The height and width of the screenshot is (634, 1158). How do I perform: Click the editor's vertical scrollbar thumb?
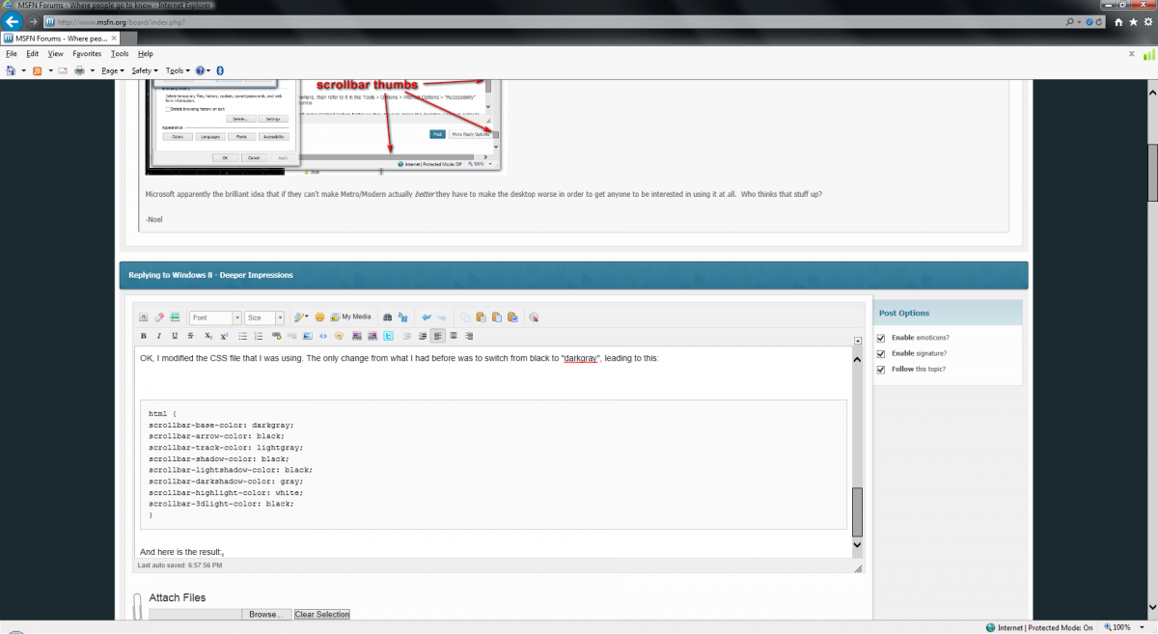pyautogui.click(x=857, y=510)
